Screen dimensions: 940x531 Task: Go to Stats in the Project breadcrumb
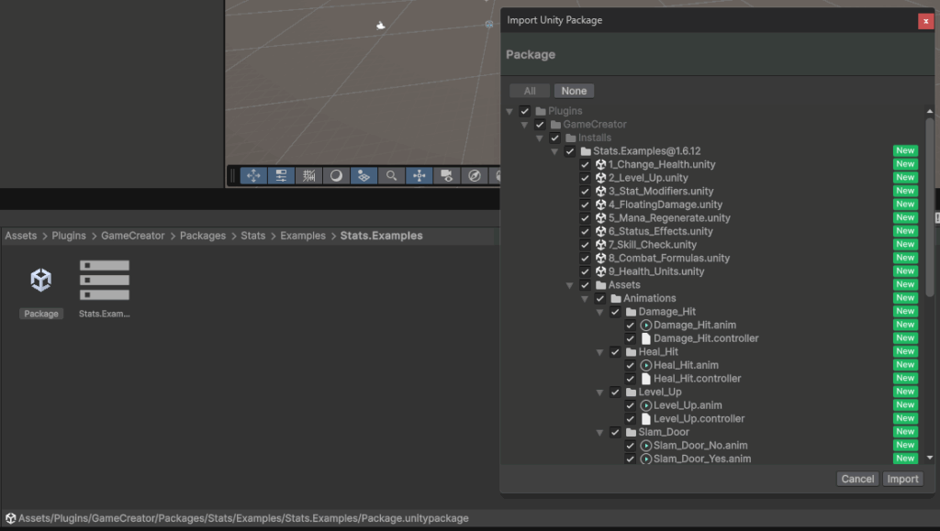(x=253, y=236)
